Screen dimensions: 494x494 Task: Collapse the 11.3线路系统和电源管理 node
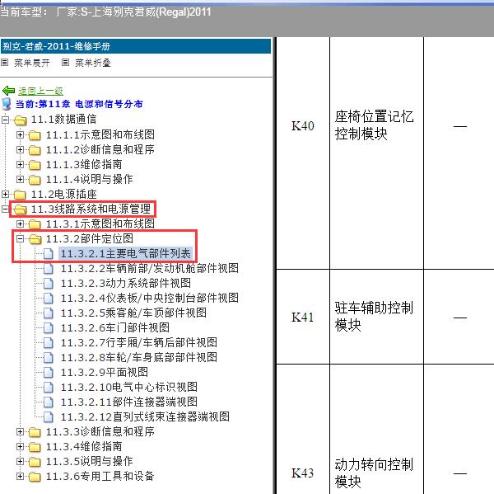pyautogui.click(x=5, y=209)
